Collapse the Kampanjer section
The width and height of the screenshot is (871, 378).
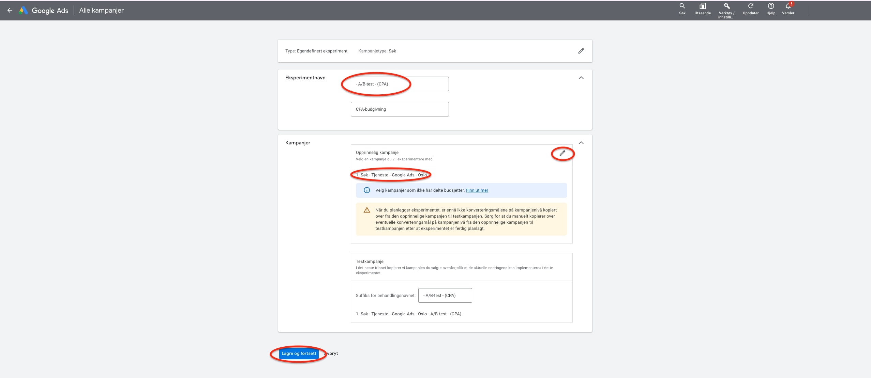tap(581, 143)
